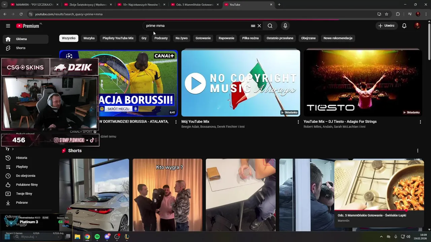The width and height of the screenshot is (431, 242).
Task: Select the Muzyka filter chip
Action: point(89,38)
